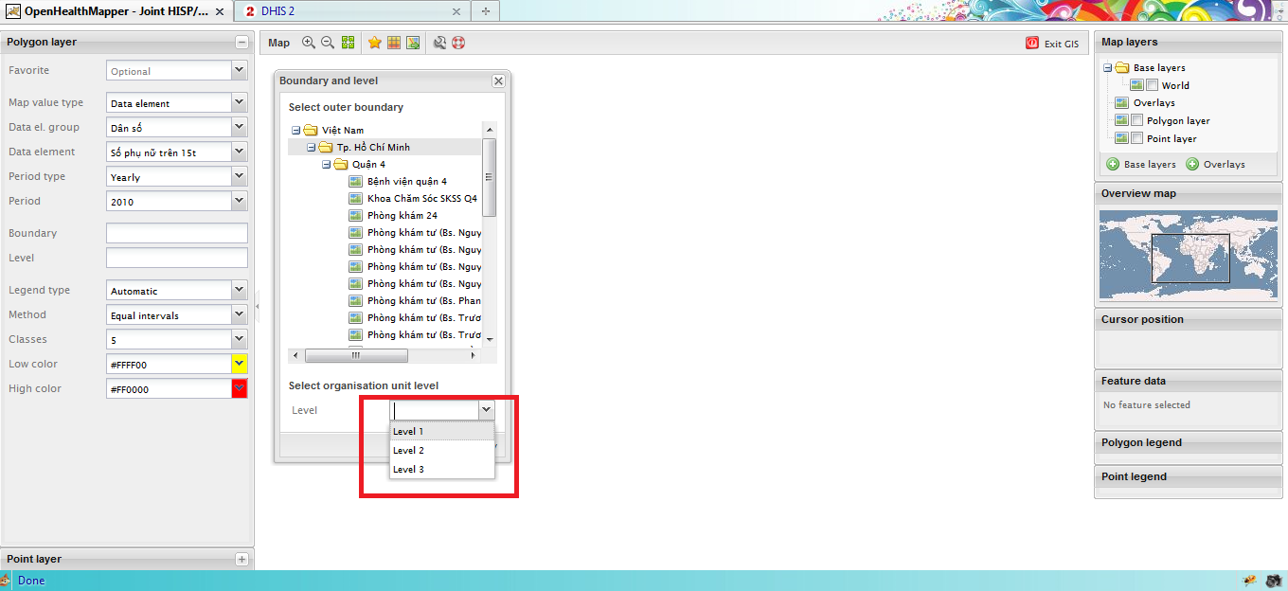
Task: Toggle the organisation unit Level dropdown arrow
Action: (487, 410)
